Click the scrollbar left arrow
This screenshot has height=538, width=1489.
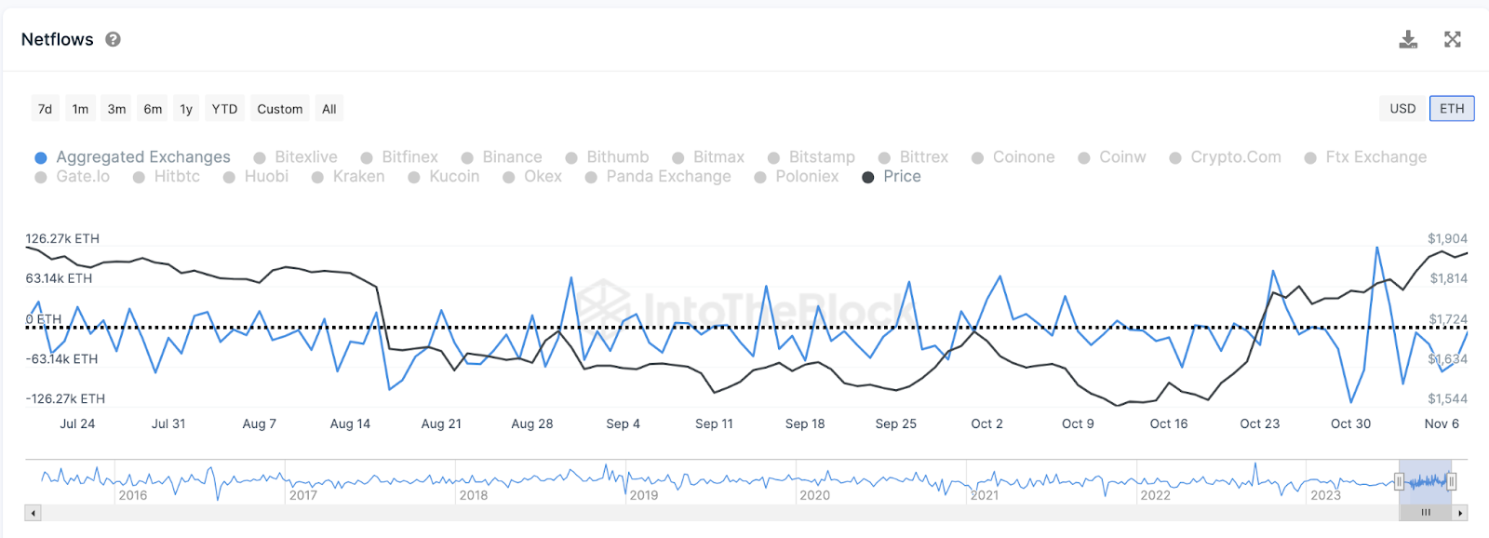pos(34,513)
